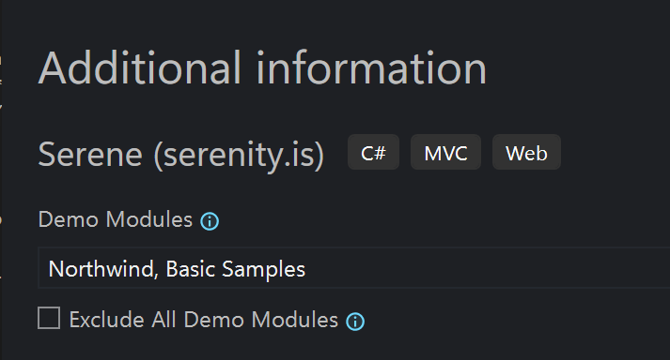The width and height of the screenshot is (670, 360).
Task: Click the info icon beside Demo Modules
Action: tap(210, 221)
